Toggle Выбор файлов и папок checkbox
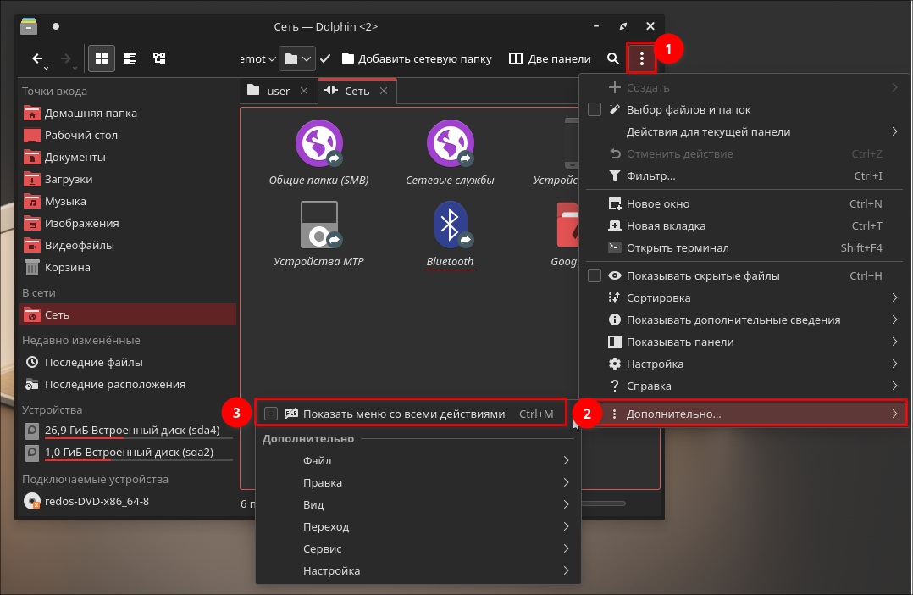The width and height of the screenshot is (913, 595). coord(595,109)
